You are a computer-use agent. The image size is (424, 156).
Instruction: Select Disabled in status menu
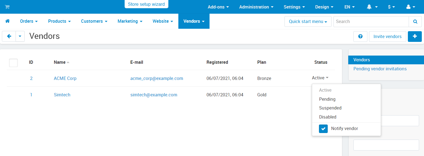[328, 117]
